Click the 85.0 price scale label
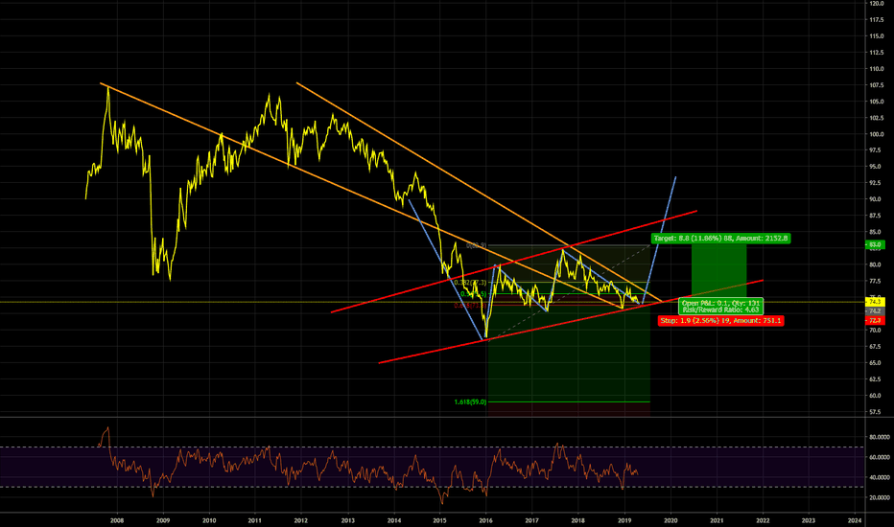 [x=877, y=233]
